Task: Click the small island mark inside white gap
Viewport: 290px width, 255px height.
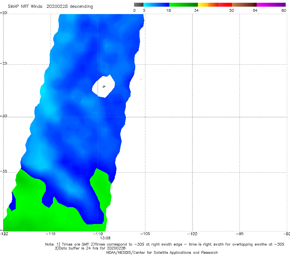Action: [x=104, y=86]
